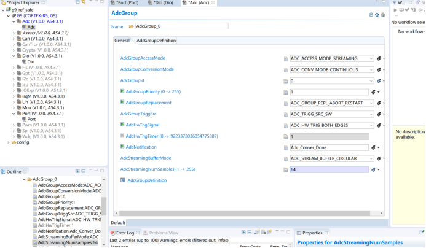Enable the AdcGroupPriority green toggle
This screenshot has height=248, width=426.
coord(122,91)
